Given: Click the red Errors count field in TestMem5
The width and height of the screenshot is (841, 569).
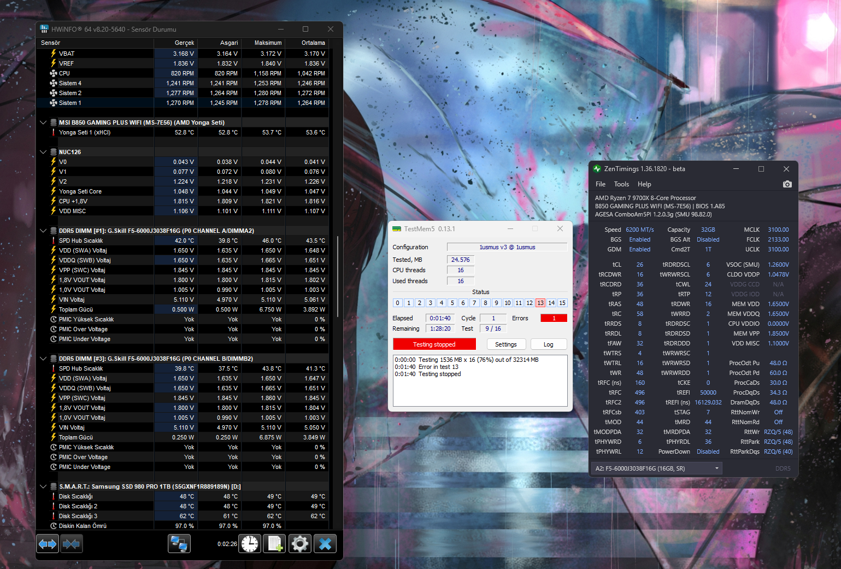Looking at the screenshot, I should [554, 318].
